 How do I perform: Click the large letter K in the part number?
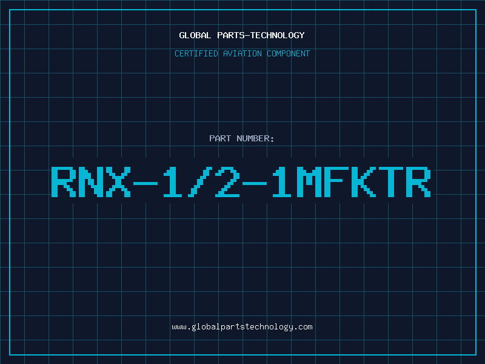pos(363,181)
